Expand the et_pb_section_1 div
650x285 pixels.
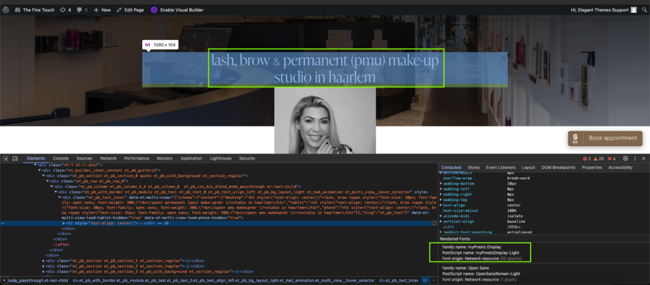click(x=44, y=261)
